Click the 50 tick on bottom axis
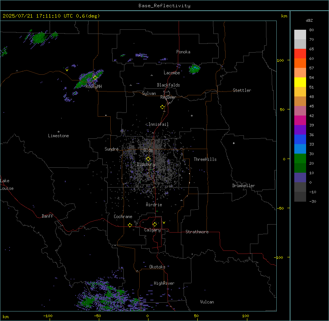 point(197,316)
